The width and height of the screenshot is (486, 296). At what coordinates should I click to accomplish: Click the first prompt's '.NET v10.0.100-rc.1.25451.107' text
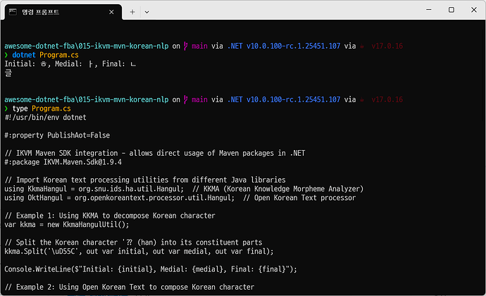tap(284, 46)
